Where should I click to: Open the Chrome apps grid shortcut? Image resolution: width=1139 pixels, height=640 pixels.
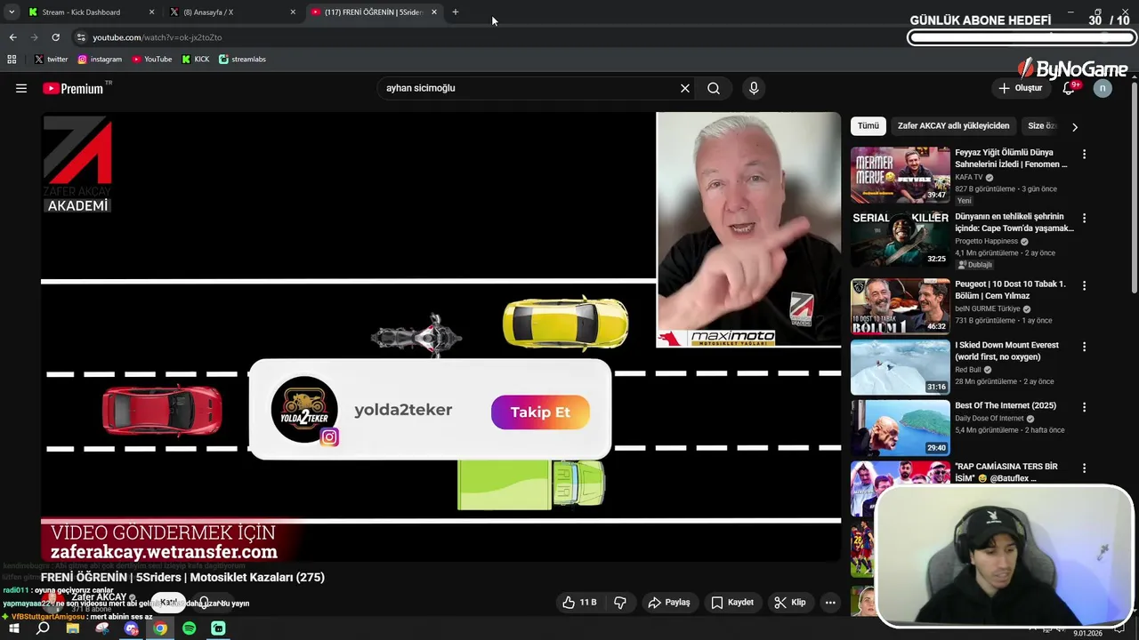click(12, 60)
